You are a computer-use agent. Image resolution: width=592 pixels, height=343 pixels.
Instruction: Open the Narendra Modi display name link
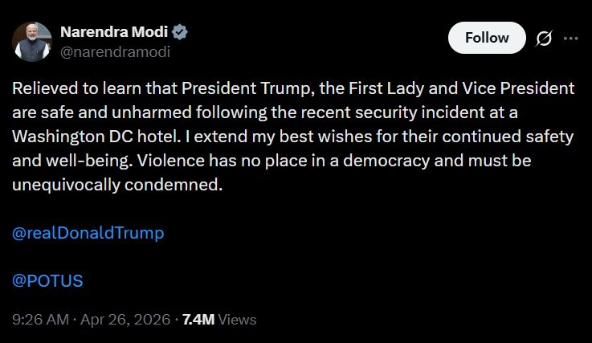pos(116,33)
